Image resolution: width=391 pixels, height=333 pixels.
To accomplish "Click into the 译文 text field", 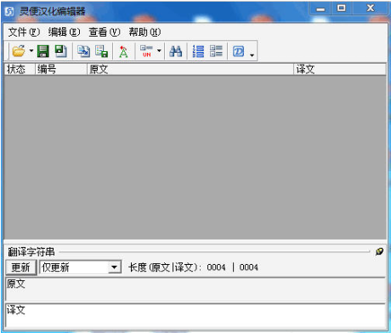I will [x=195, y=315].
